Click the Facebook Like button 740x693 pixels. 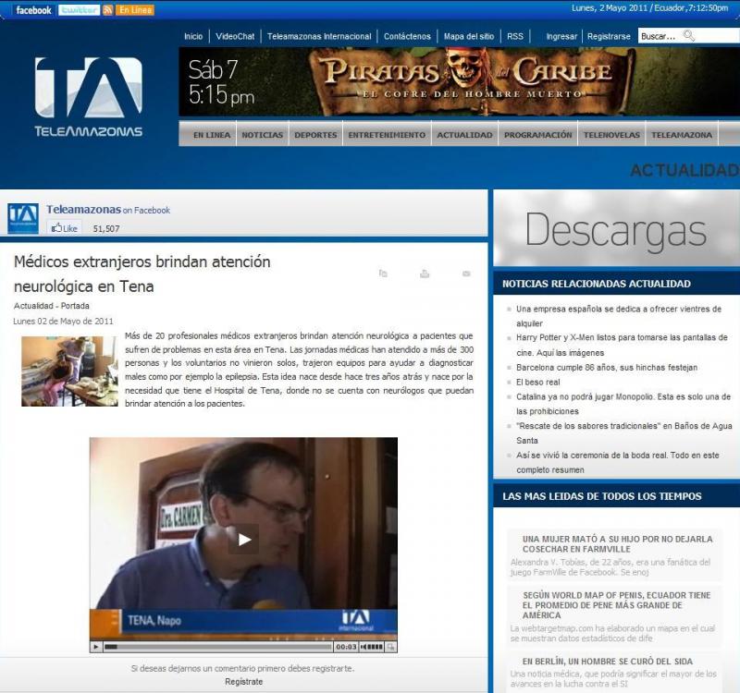click(65, 228)
